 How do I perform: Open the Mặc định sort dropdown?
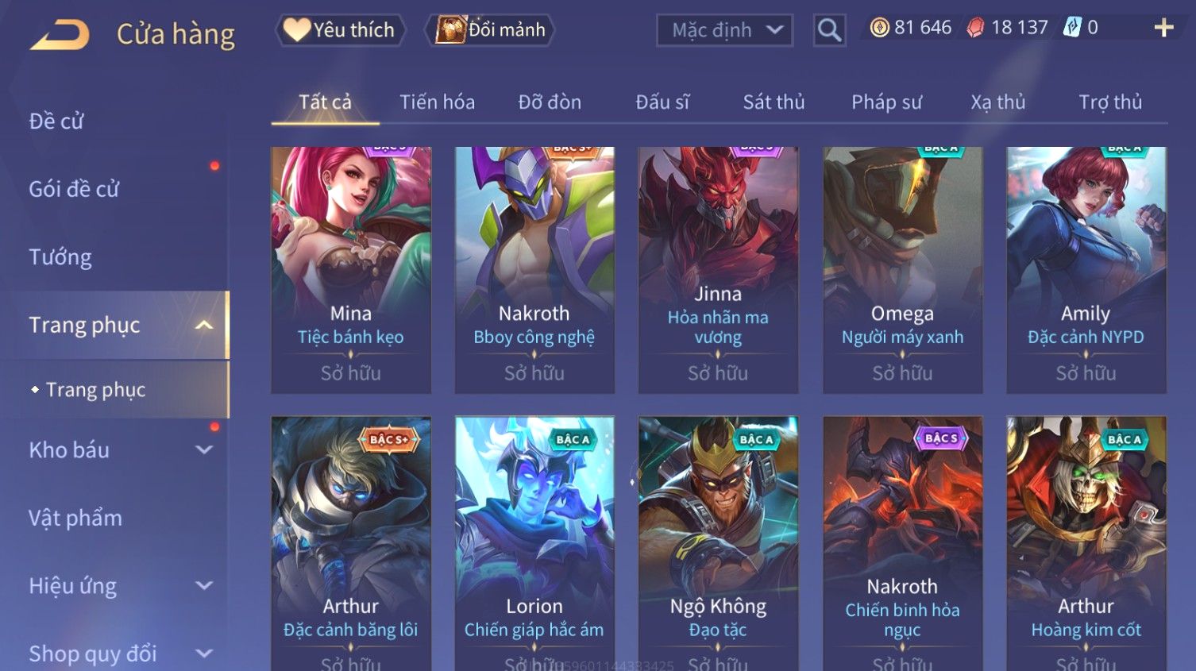pyautogui.click(x=724, y=30)
